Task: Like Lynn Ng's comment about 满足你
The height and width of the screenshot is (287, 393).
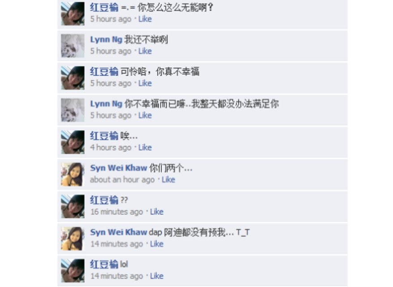Action: pos(145,116)
